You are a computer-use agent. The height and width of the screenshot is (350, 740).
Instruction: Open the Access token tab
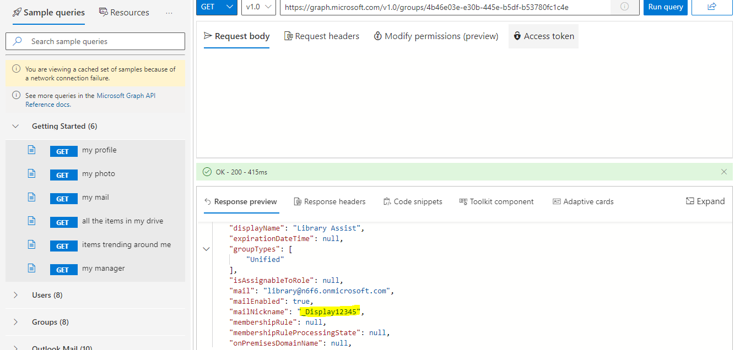(543, 36)
